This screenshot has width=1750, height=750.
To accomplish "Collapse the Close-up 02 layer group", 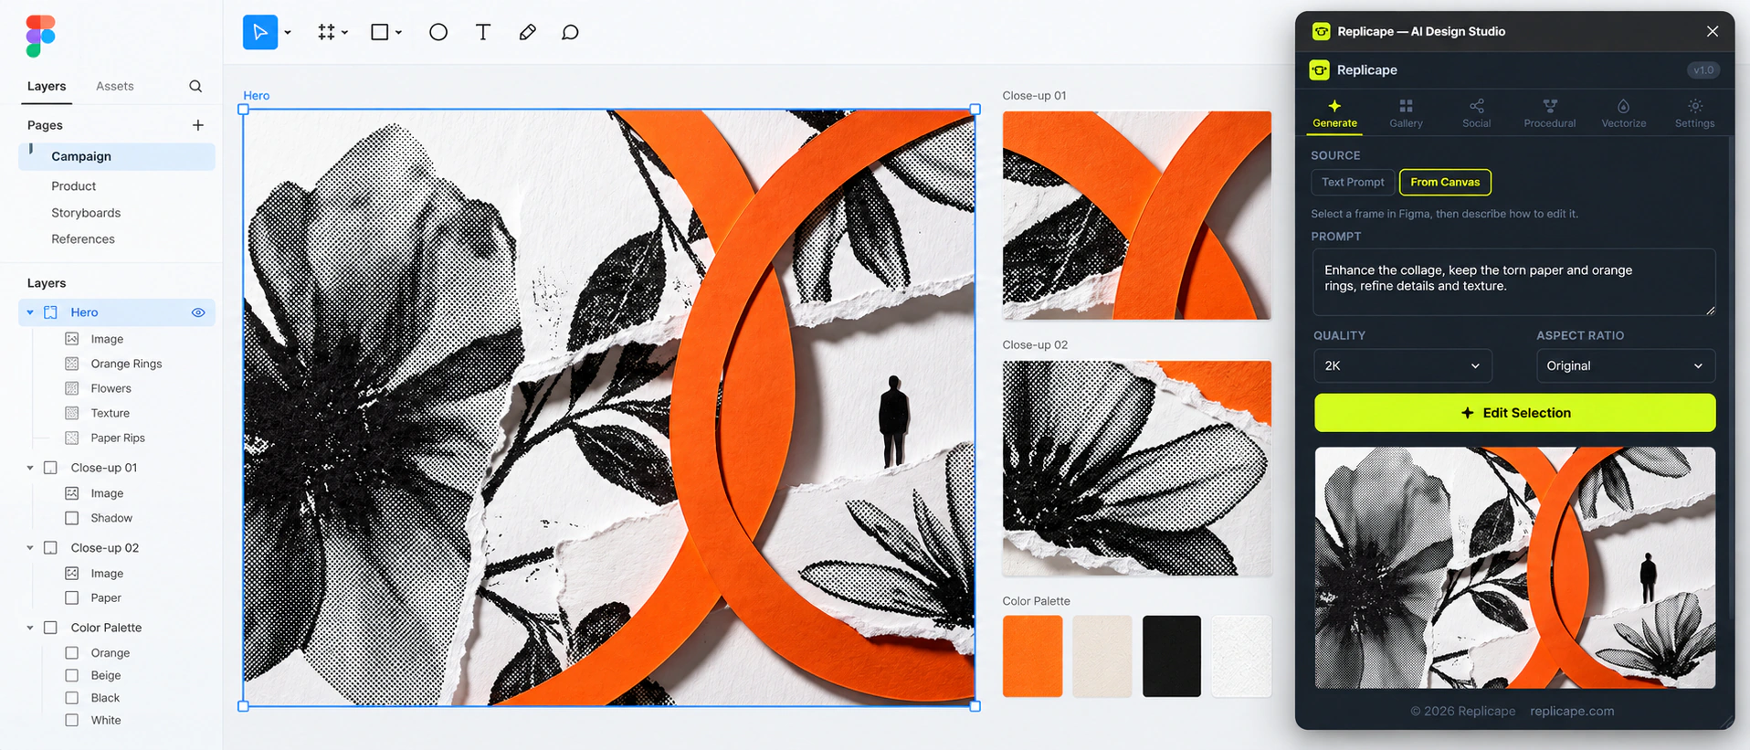I will pyautogui.click(x=30, y=548).
